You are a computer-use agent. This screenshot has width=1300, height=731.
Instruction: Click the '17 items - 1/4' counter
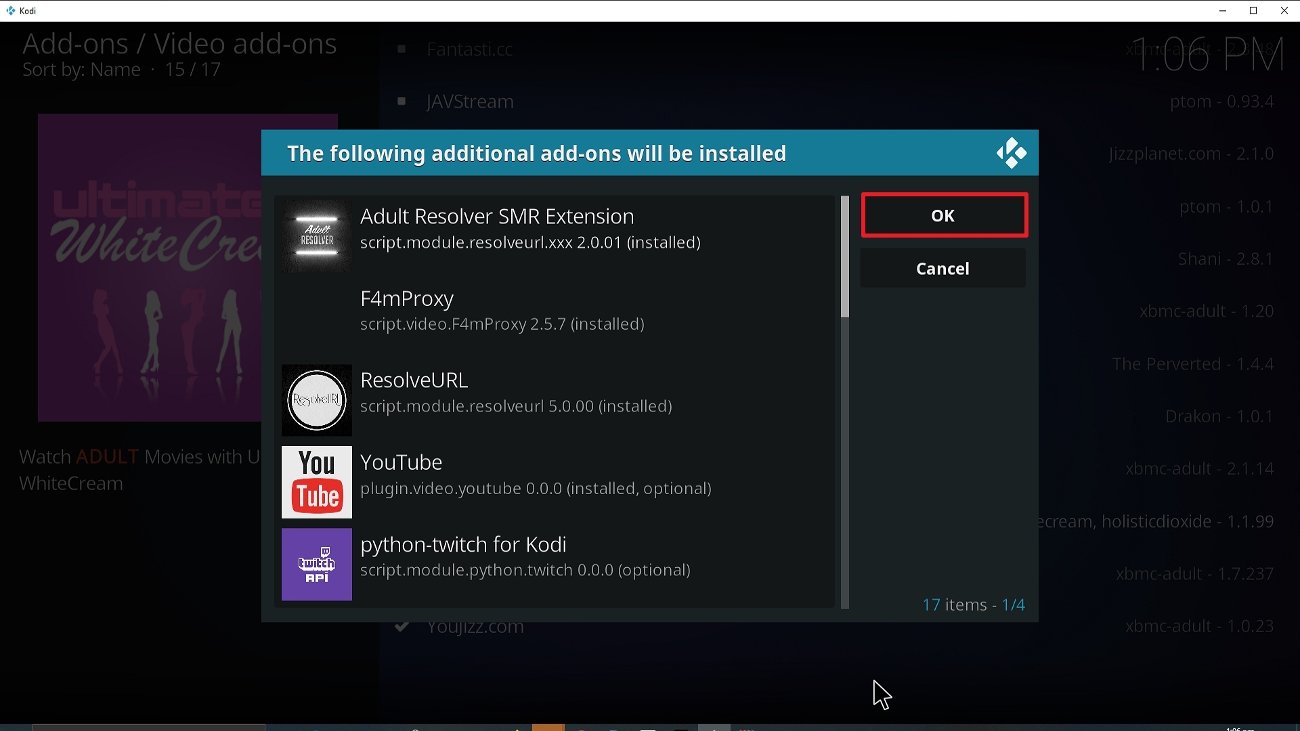click(974, 604)
